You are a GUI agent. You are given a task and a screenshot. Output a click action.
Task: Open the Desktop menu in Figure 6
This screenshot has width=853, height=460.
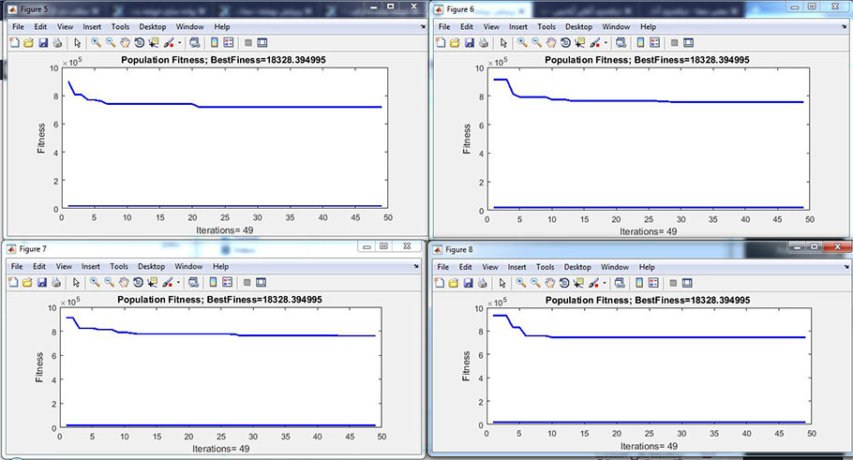[578, 27]
